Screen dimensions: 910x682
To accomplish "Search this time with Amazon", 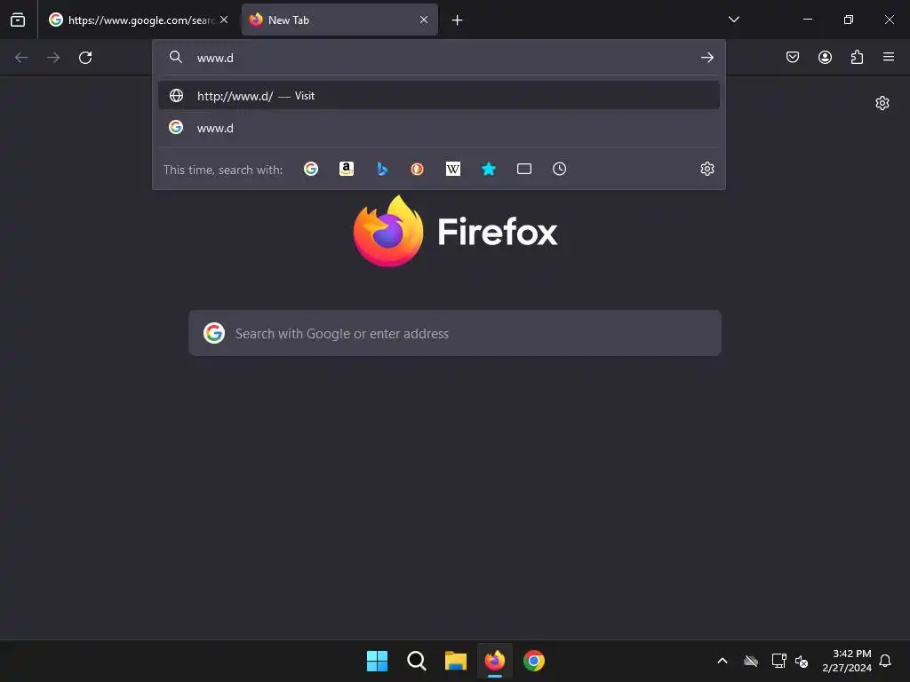I will click(347, 169).
